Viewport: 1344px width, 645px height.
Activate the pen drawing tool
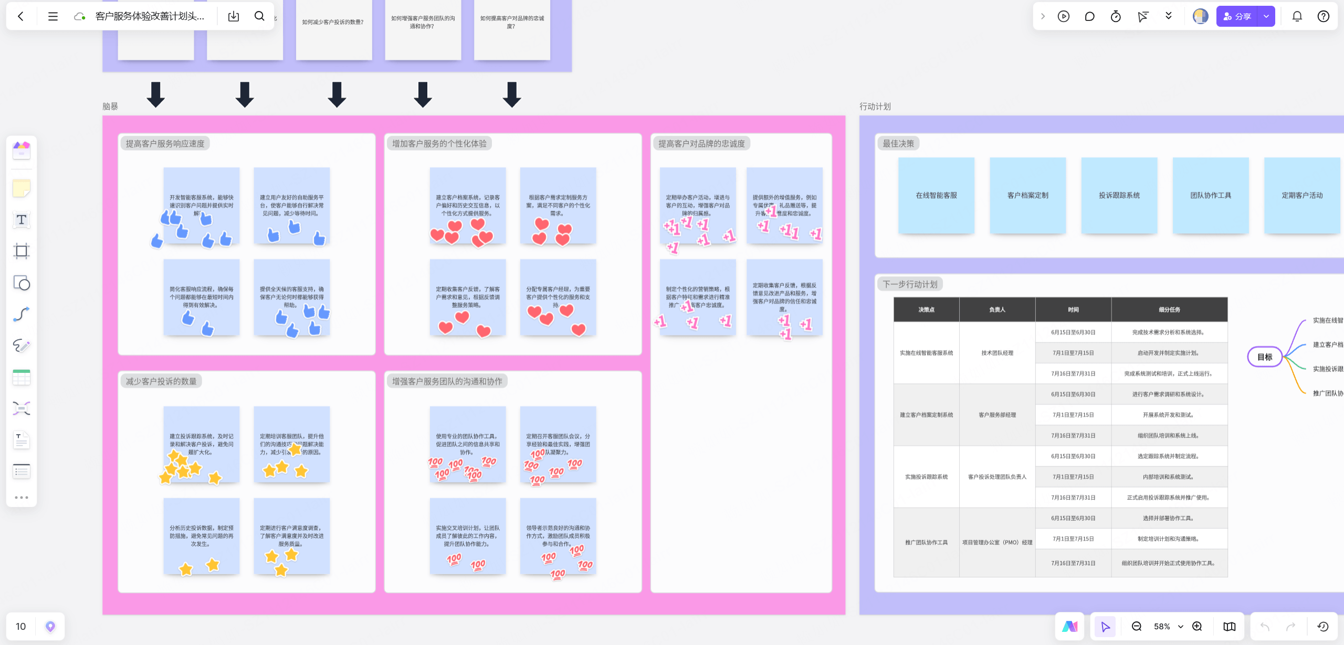coord(22,346)
